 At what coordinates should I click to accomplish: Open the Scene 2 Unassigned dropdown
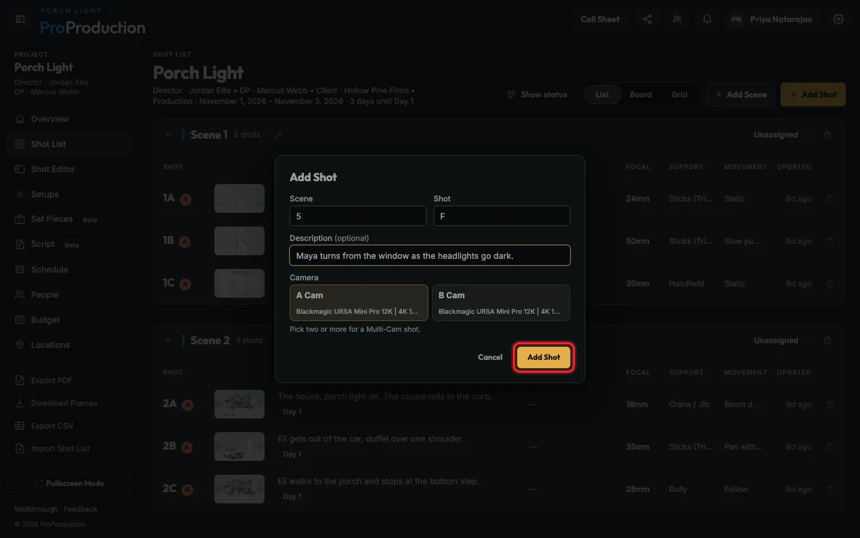pos(779,341)
